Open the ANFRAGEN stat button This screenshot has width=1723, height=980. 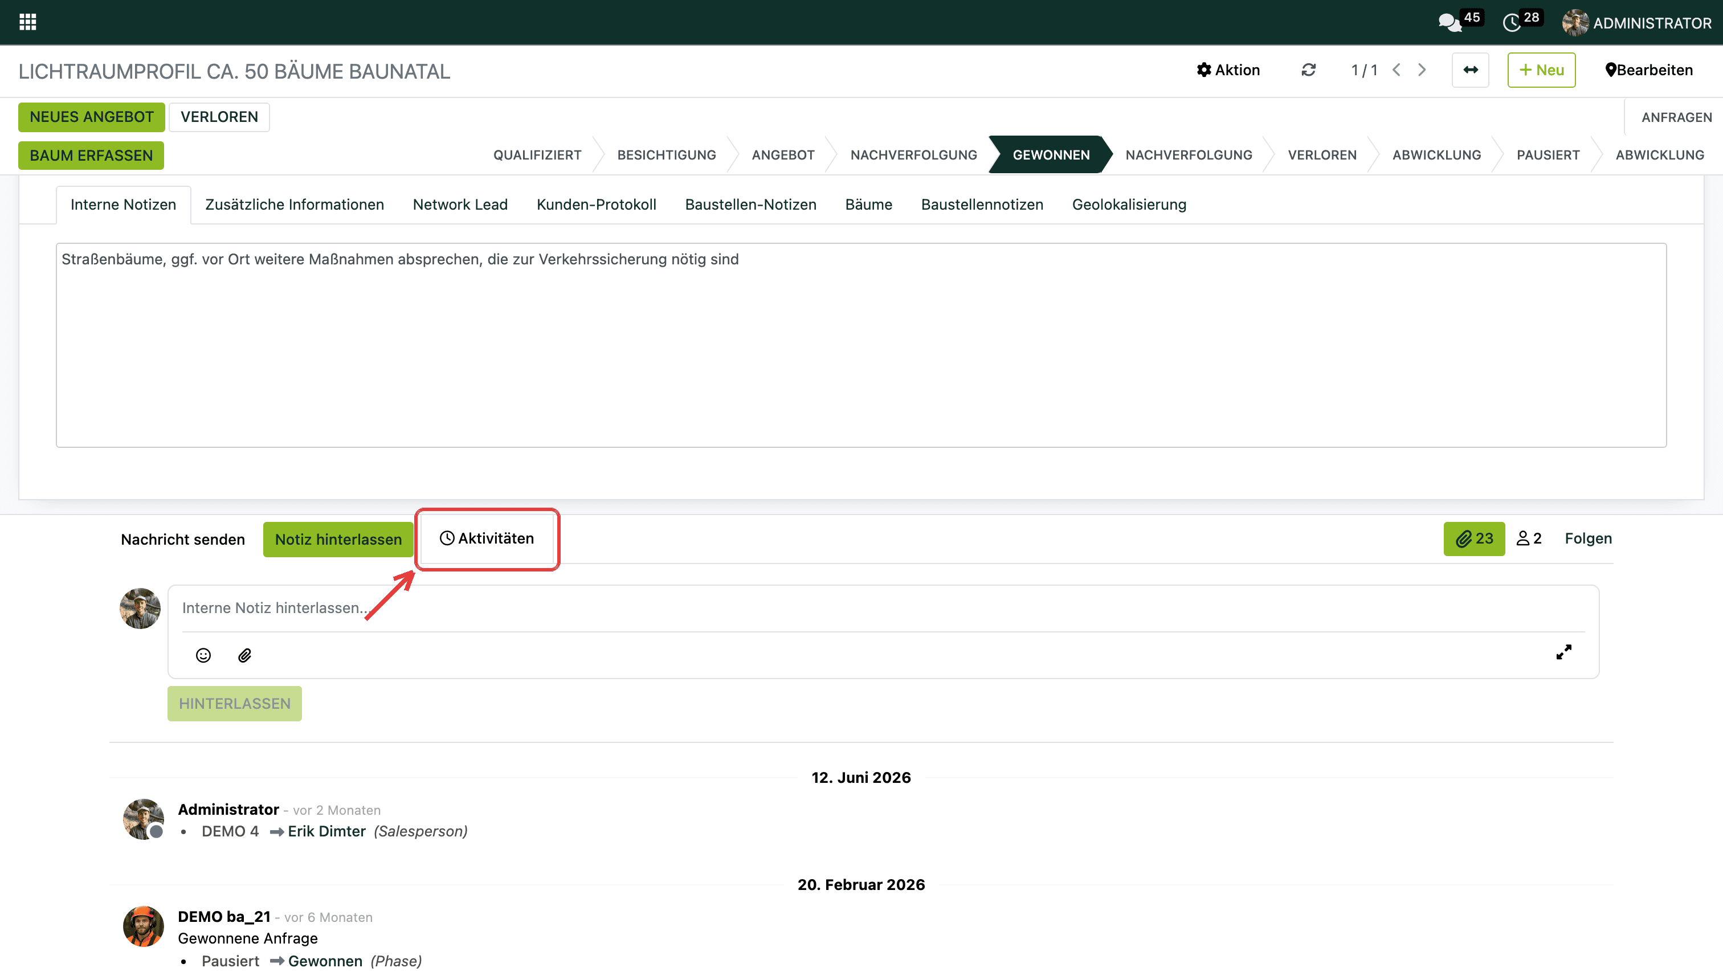point(1676,117)
